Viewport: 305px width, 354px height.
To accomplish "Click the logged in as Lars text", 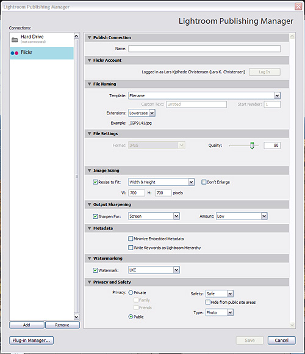I will (193, 72).
